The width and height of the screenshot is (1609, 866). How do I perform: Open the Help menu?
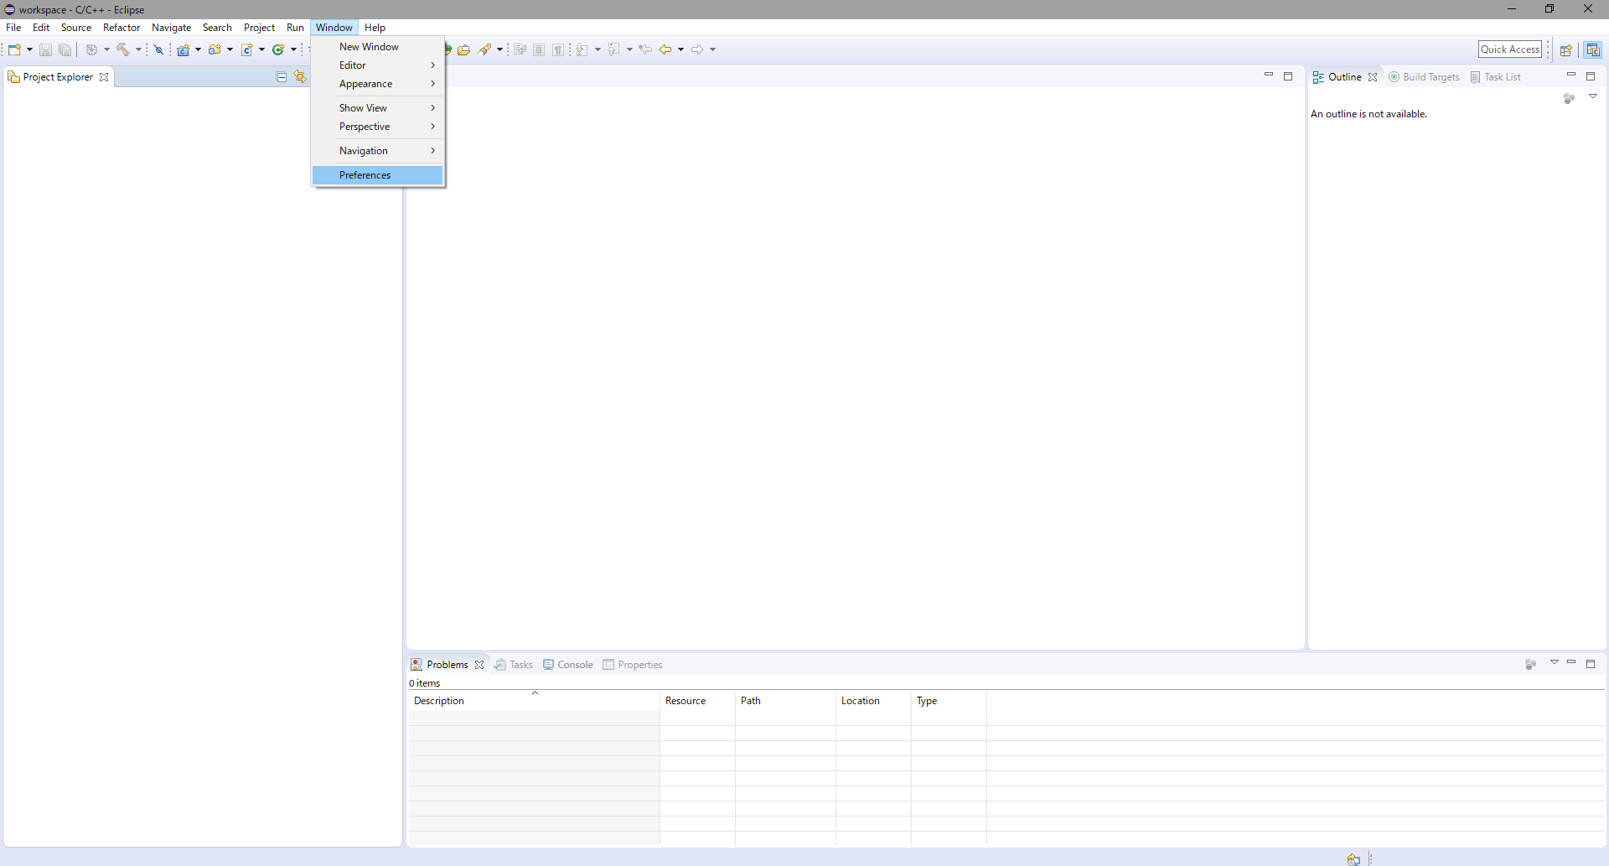click(375, 28)
